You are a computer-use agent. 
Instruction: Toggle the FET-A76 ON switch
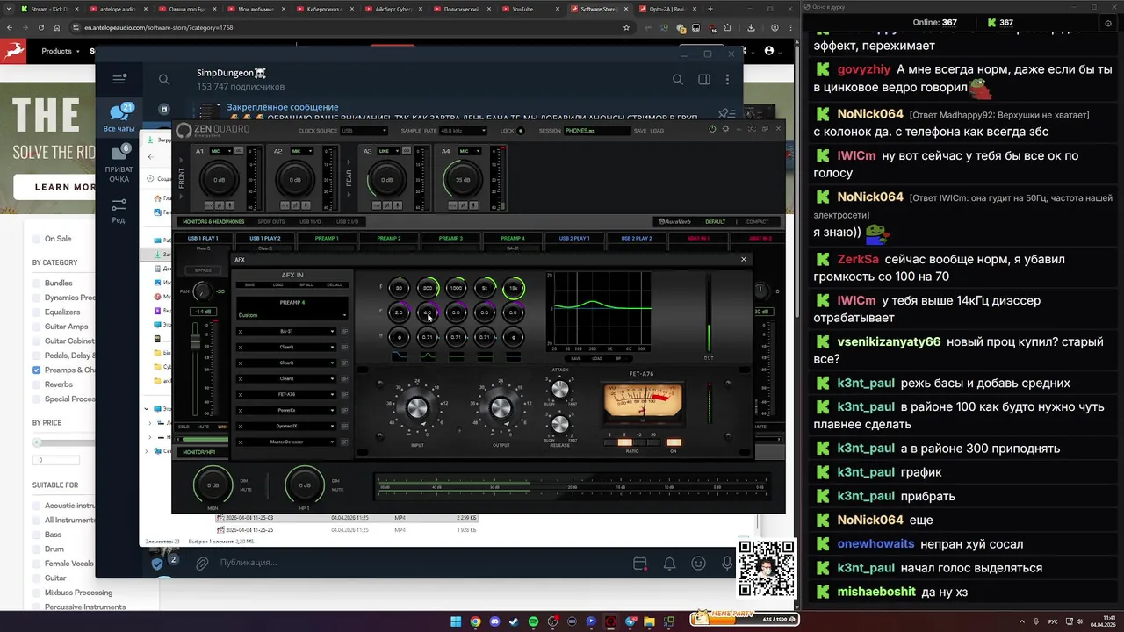pyautogui.click(x=674, y=442)
